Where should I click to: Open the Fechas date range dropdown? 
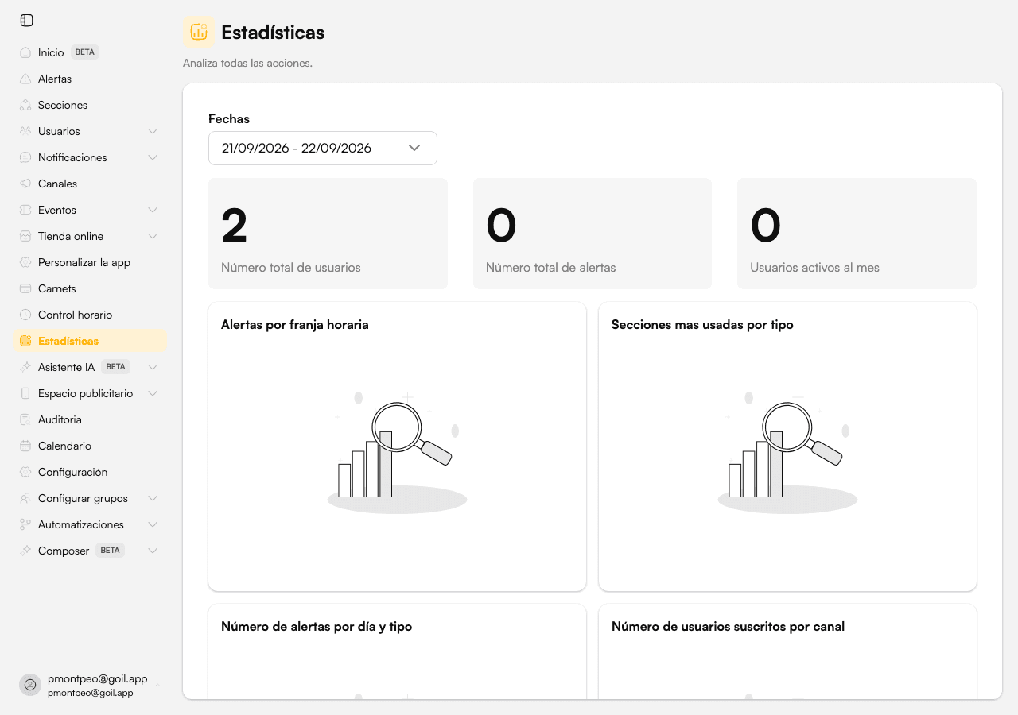pos(323,148)
